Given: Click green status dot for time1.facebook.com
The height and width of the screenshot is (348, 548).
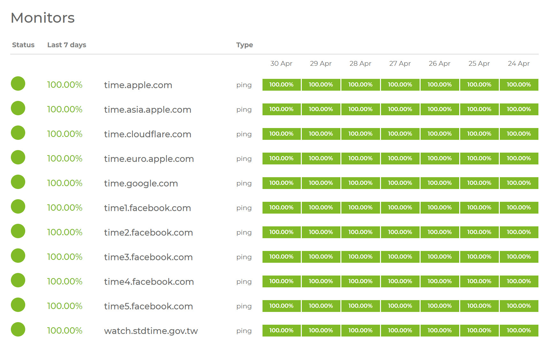Looking at the screenshot, I should click(x=18, y=207).
